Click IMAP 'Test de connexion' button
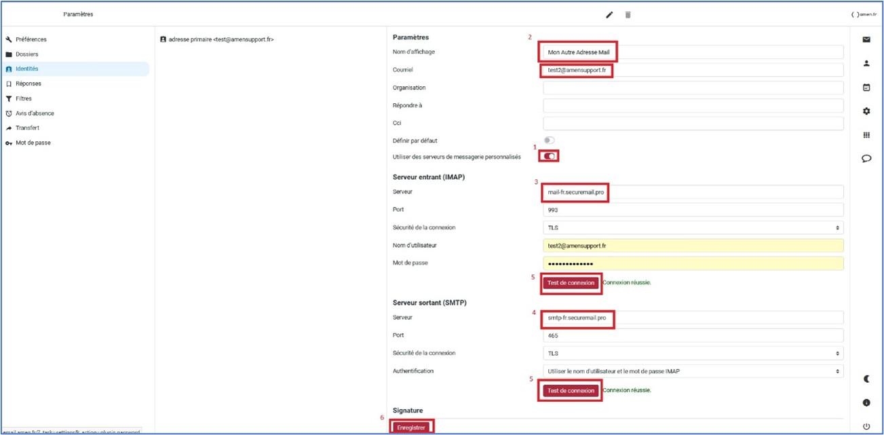The width and height of the screenshot is (884, 435). [x=571, y=283]
